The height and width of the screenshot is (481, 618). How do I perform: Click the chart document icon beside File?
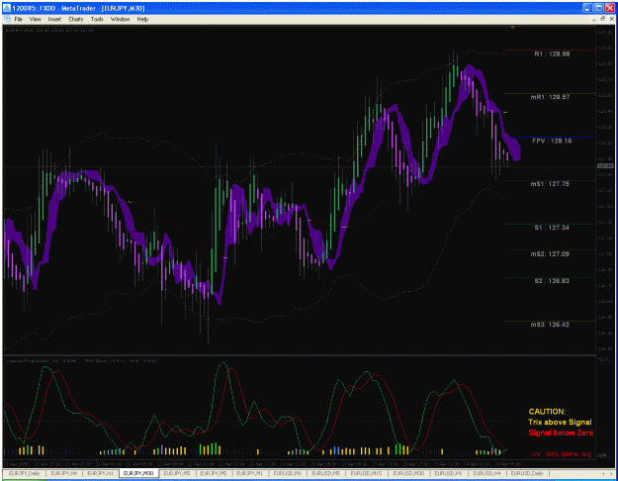pyautogui.click(x=7, y=19)
